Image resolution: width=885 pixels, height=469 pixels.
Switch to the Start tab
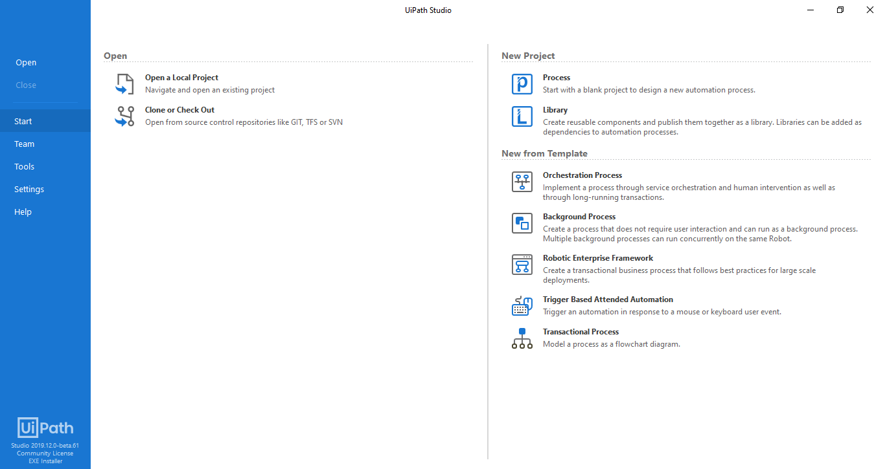pyautogui.click(x=45, y=121)
